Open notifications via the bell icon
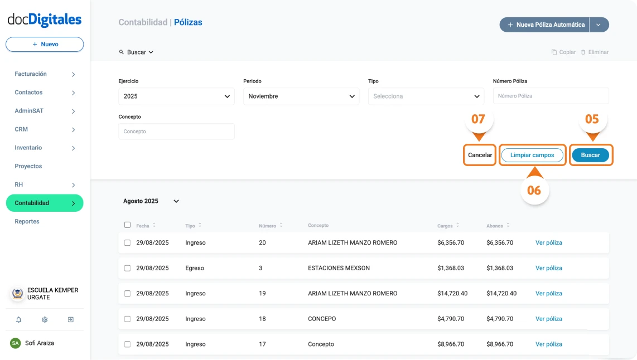 click(18, 319)
